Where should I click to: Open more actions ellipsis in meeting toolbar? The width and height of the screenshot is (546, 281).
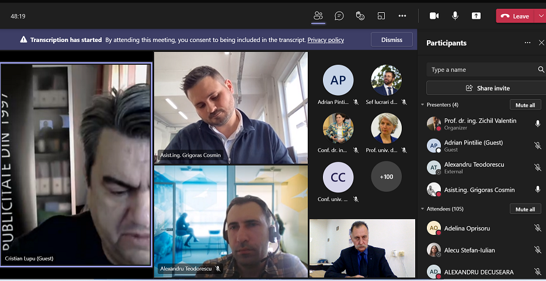click(402, 16)
